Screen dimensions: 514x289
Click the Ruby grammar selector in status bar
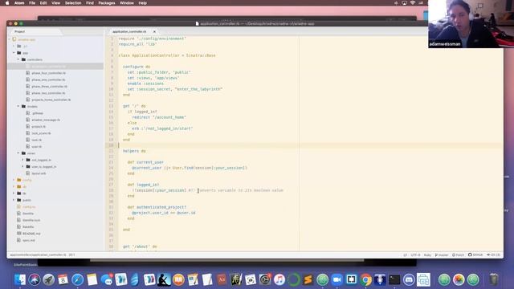coord(427,255)
